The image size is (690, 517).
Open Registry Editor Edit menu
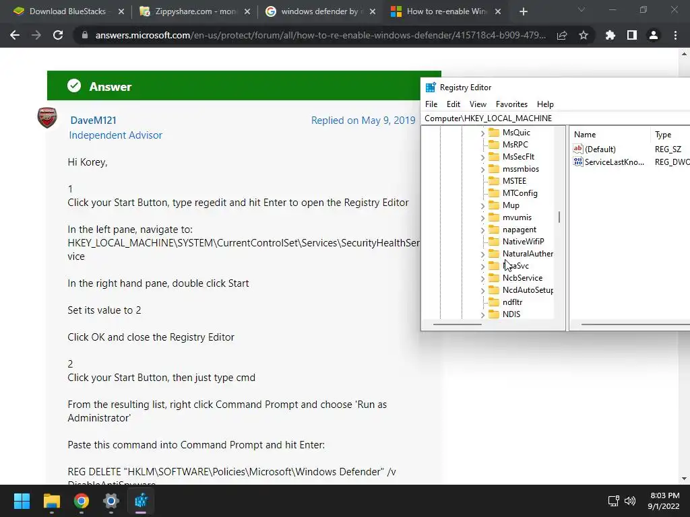click(x=453, y=104)
